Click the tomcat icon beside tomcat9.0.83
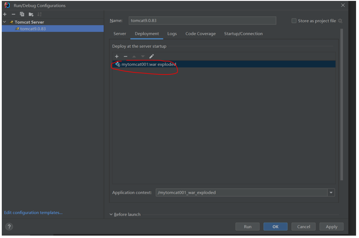This screenshot has width=359, height=238. click(17, 29)
